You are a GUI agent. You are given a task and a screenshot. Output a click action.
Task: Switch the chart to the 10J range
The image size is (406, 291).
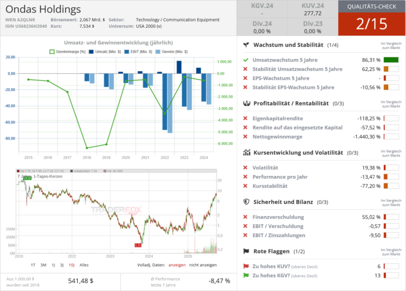(71, 265)
